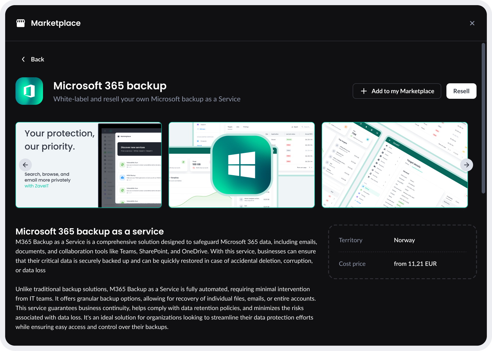Click the Marketplace header title text

pyautogui.click(x=56, y=23)
